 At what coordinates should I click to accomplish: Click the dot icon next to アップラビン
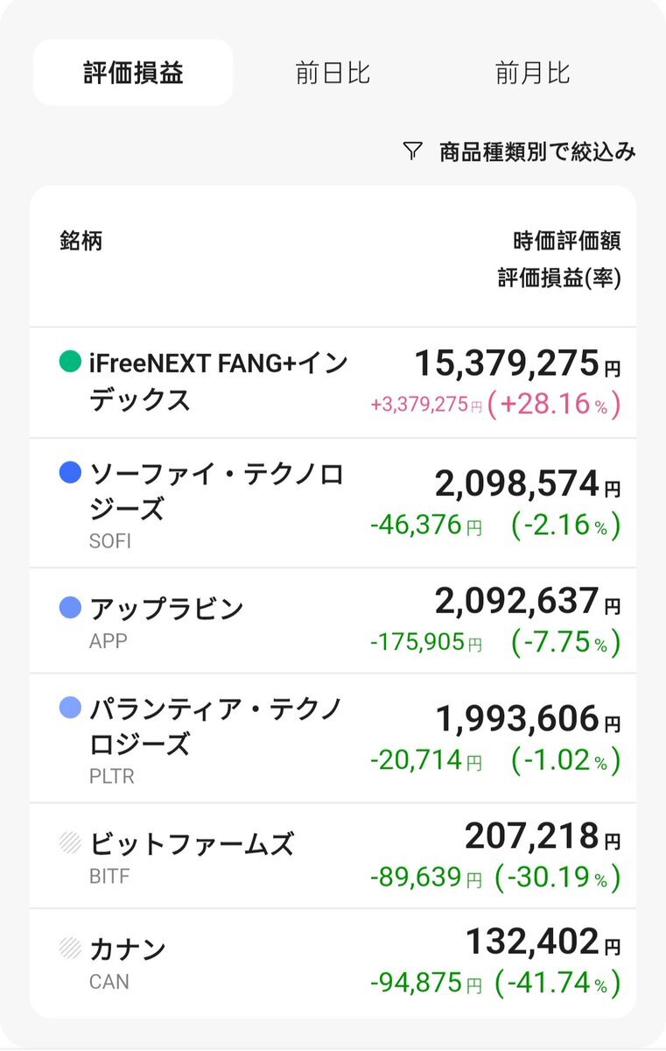(70, 608)
